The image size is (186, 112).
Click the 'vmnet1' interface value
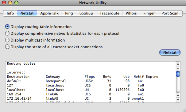(138, 98)
